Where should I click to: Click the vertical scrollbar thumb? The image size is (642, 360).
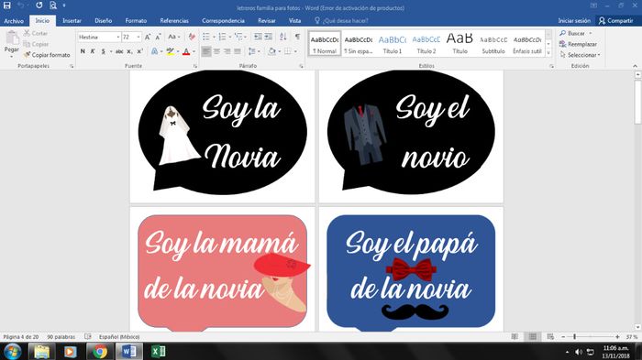[637, 102]
